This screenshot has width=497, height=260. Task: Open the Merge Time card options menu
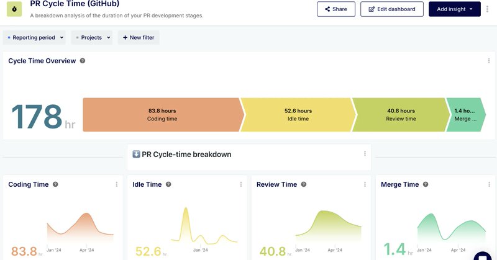point(489,184)
